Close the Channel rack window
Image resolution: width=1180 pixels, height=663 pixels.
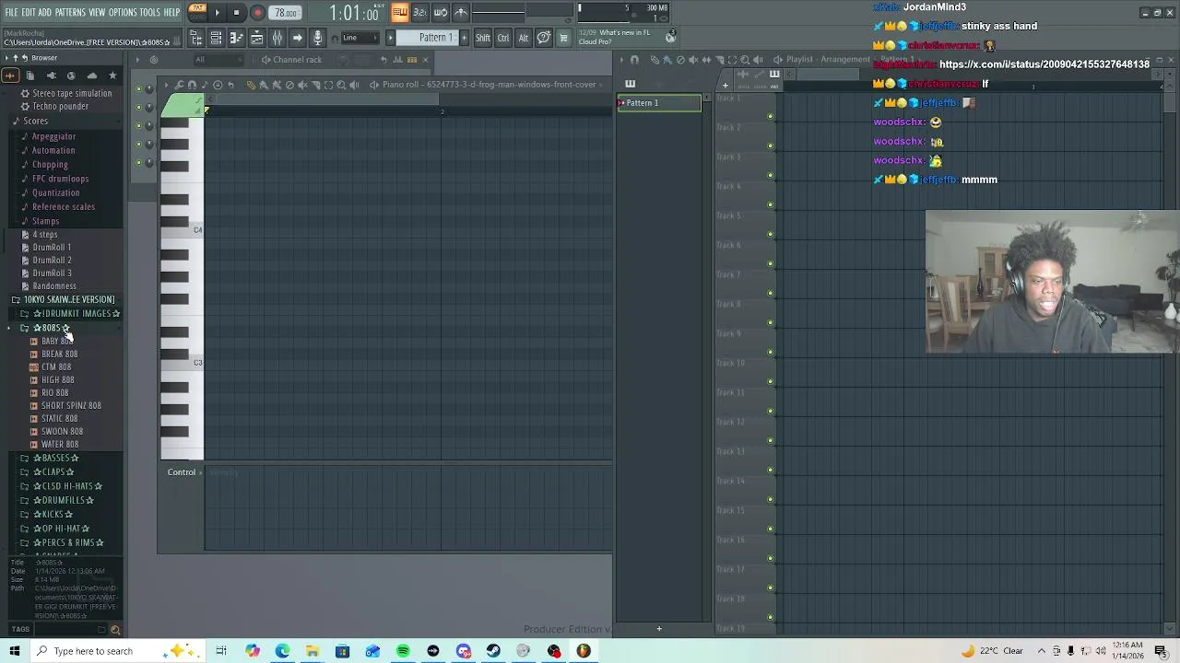(x=425, y=60)
